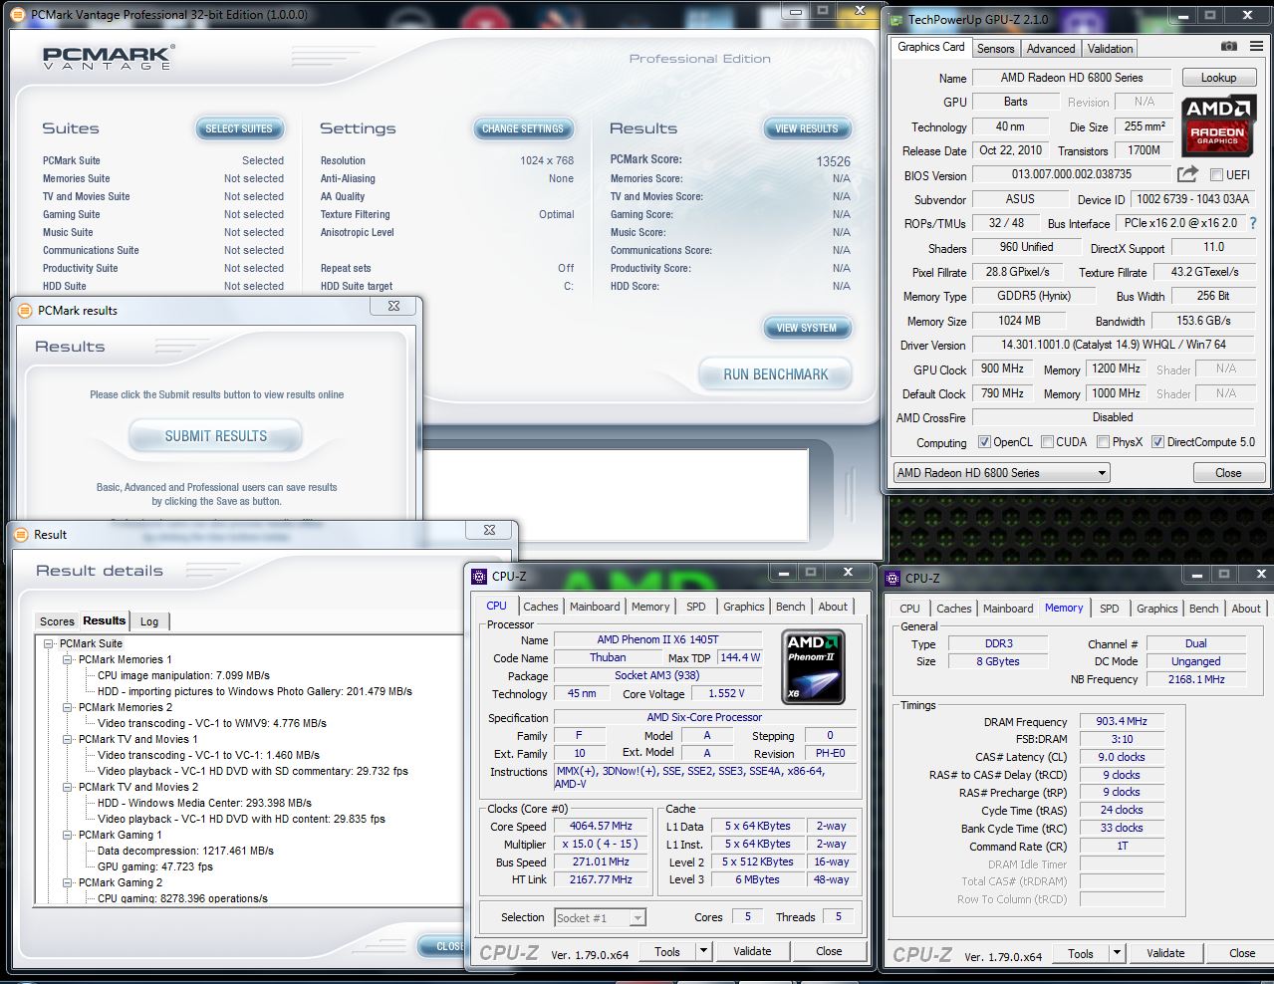
Task: Collapse the PCMark Memories 1 node
Action: (x=68, y=660)
